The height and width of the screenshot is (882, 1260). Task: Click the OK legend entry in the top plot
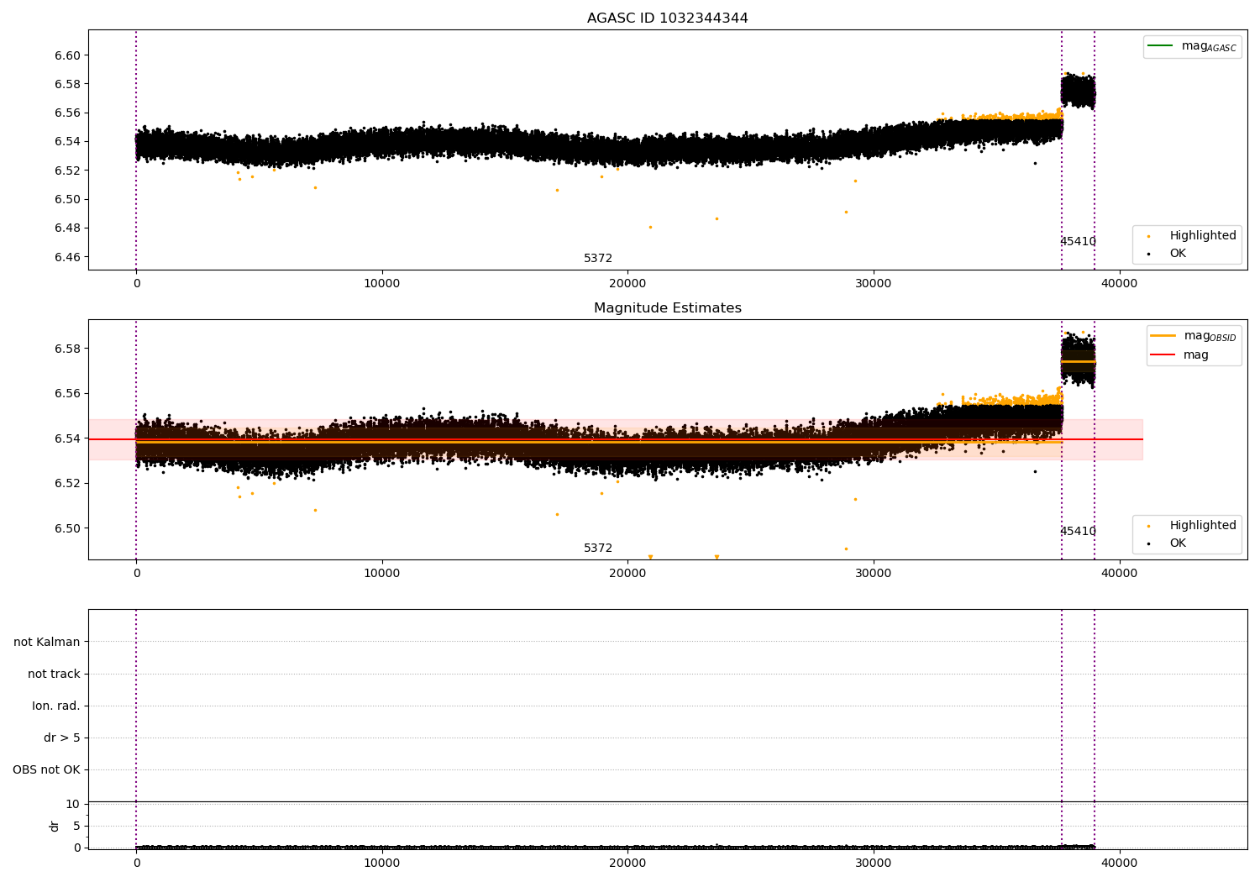(x=1178, y=253)
